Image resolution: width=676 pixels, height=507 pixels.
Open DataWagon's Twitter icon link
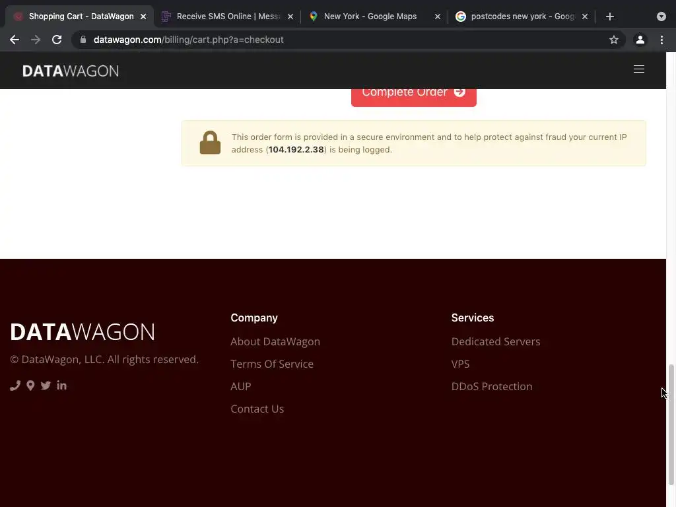pos(46,386)
